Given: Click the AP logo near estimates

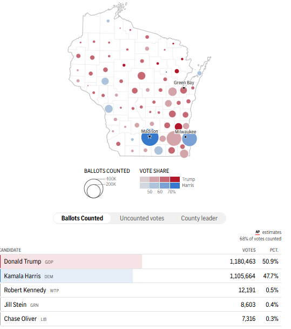Looking at the screenshot, I should pyautogui.click(x=258, y=232).
